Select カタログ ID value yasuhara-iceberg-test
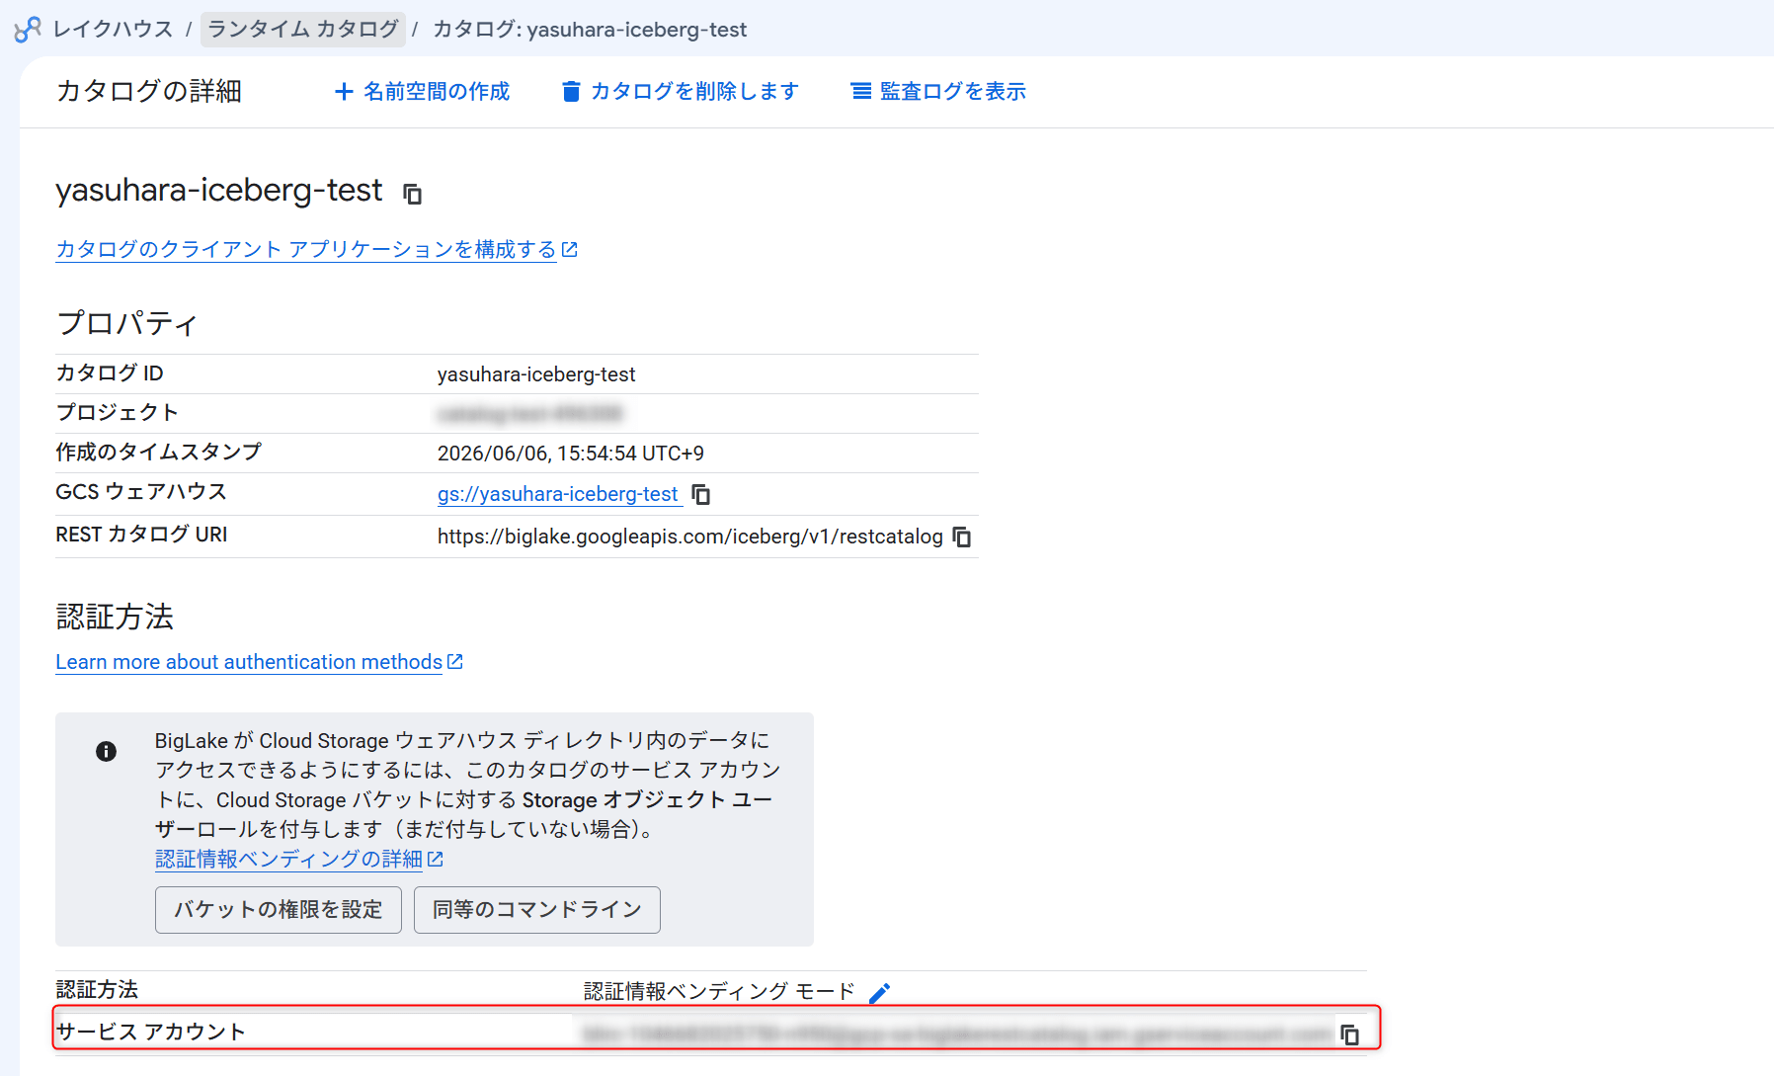The width and height of the screenshot is (1774, 1076). (536, 374)
